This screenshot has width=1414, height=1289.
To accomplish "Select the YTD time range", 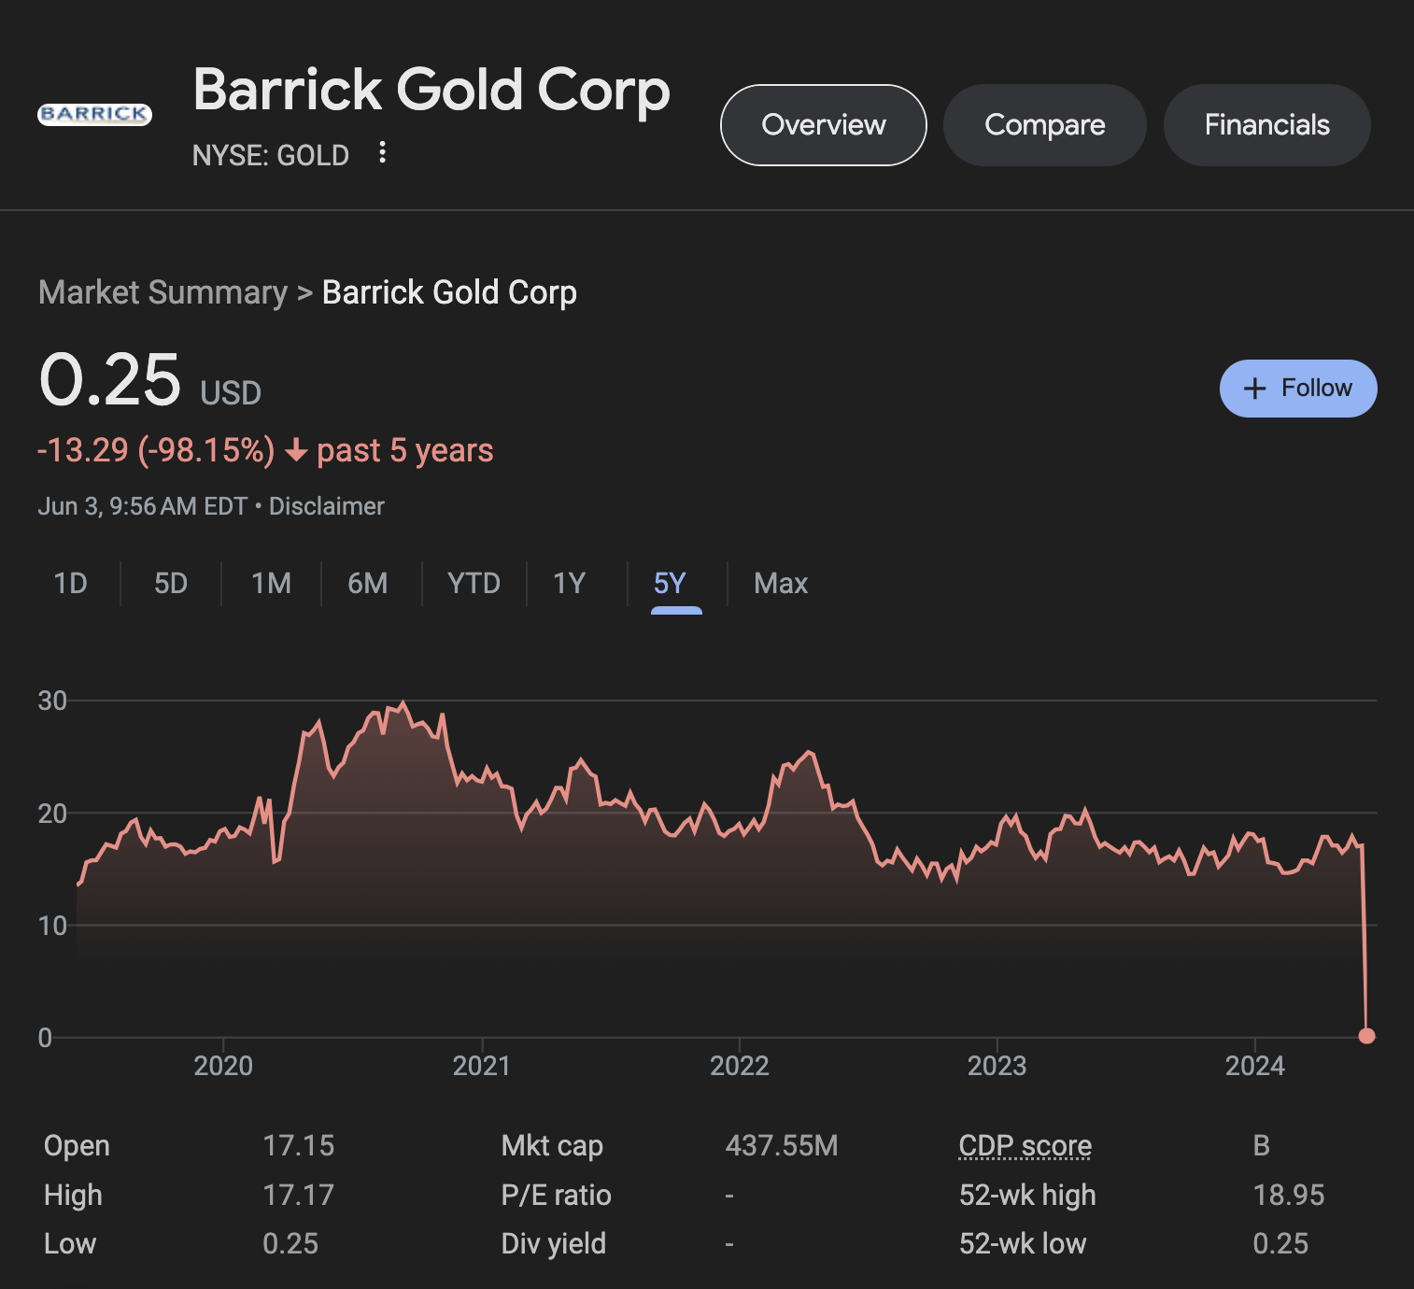I will (474, 584).
